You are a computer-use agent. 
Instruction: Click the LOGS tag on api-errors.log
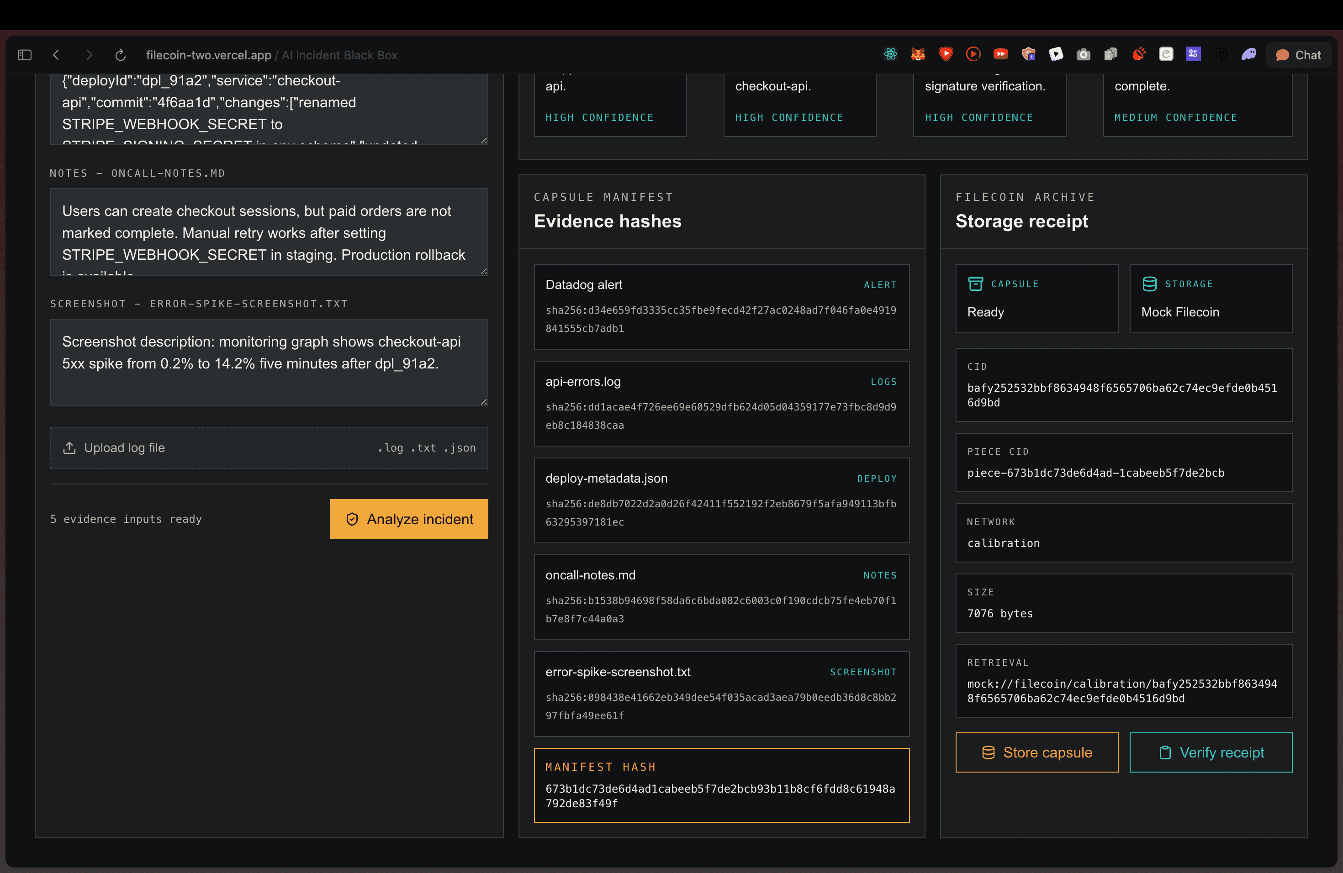883,382
